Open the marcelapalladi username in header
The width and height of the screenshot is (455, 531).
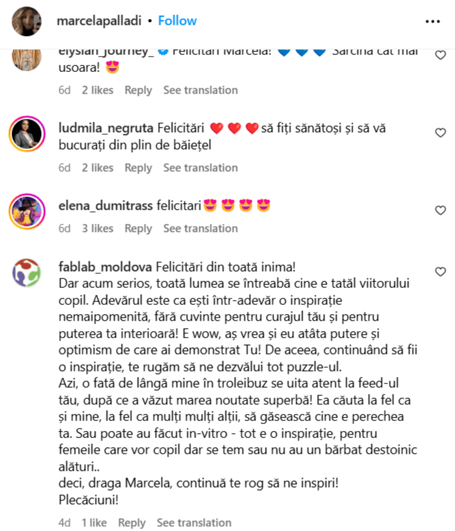pos(99,21)
